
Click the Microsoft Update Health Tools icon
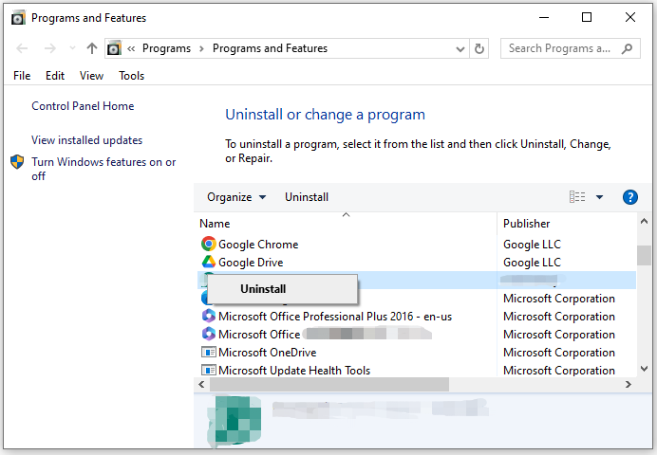[208, 370]
